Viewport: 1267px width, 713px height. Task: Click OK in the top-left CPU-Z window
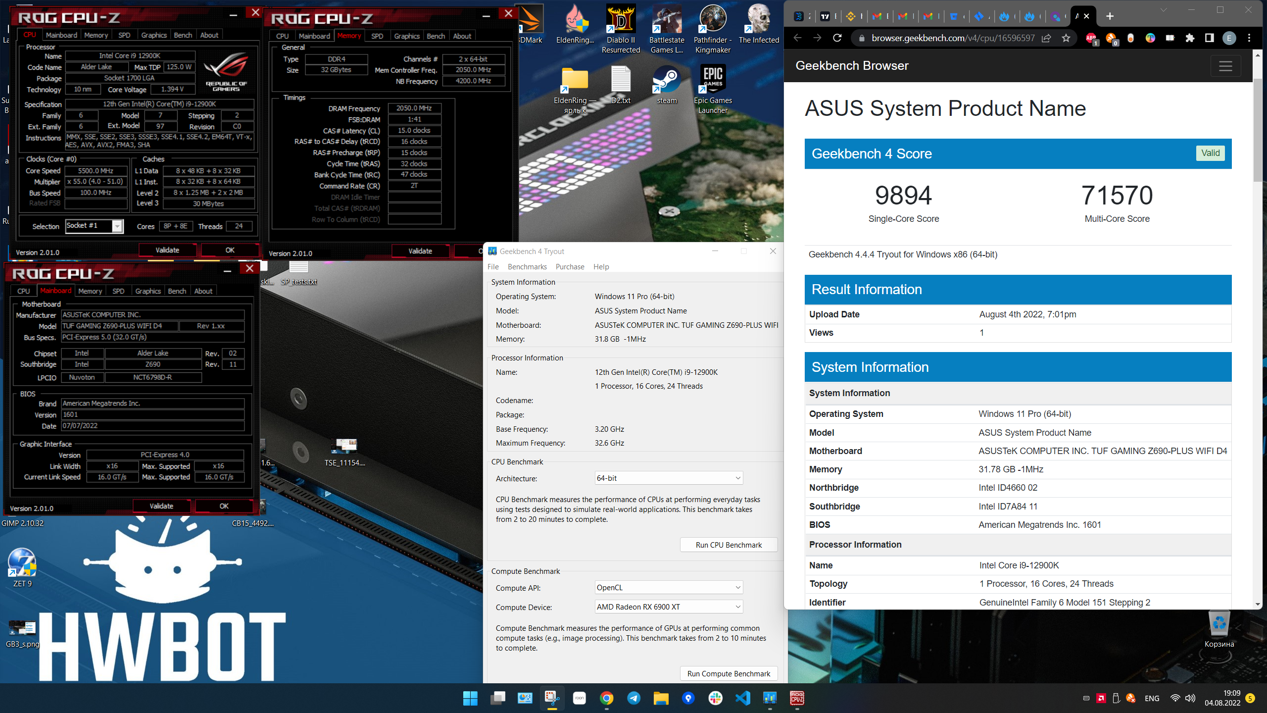coord(230,250)
